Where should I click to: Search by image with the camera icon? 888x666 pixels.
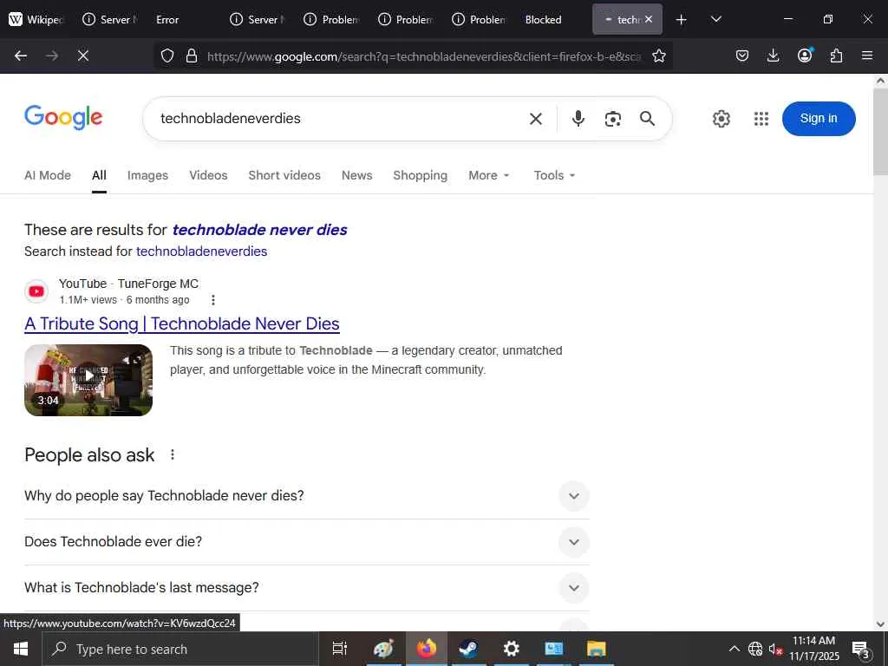click(613, 118)
